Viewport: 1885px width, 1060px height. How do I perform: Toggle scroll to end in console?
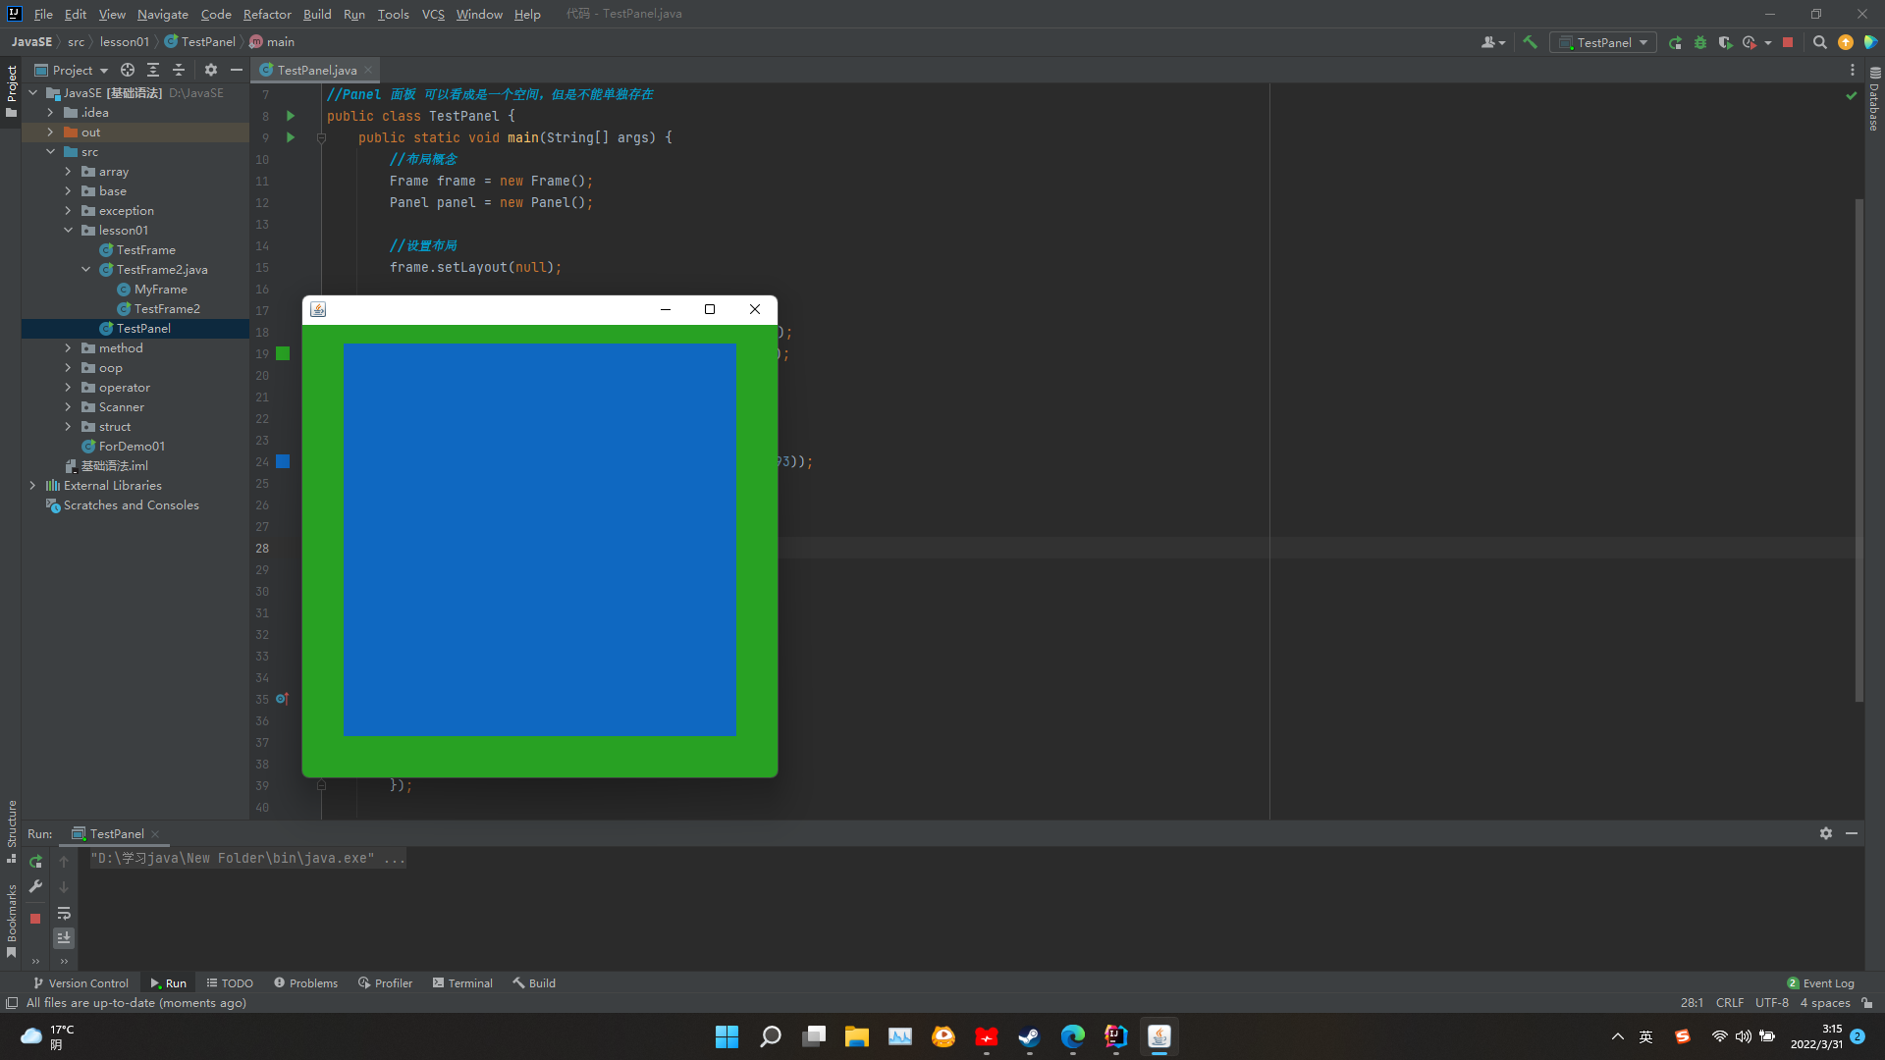[x=64, y=938]
